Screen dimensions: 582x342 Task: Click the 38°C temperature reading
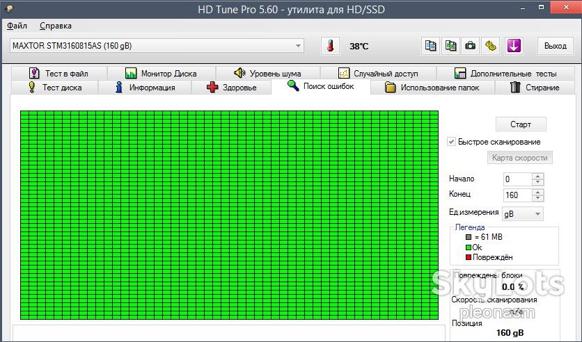(359, 47)
